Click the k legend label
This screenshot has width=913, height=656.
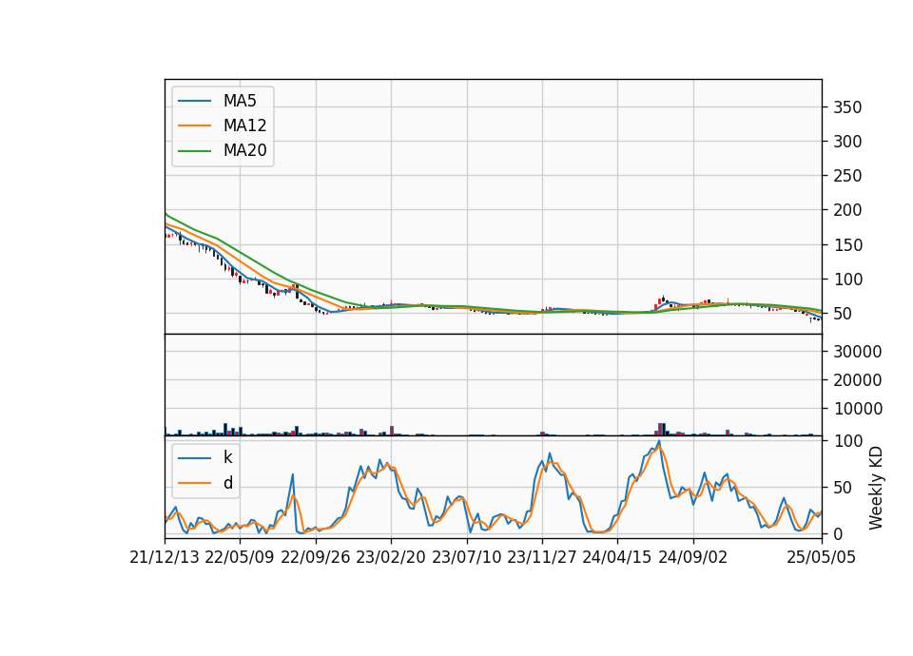coord(227,457)
